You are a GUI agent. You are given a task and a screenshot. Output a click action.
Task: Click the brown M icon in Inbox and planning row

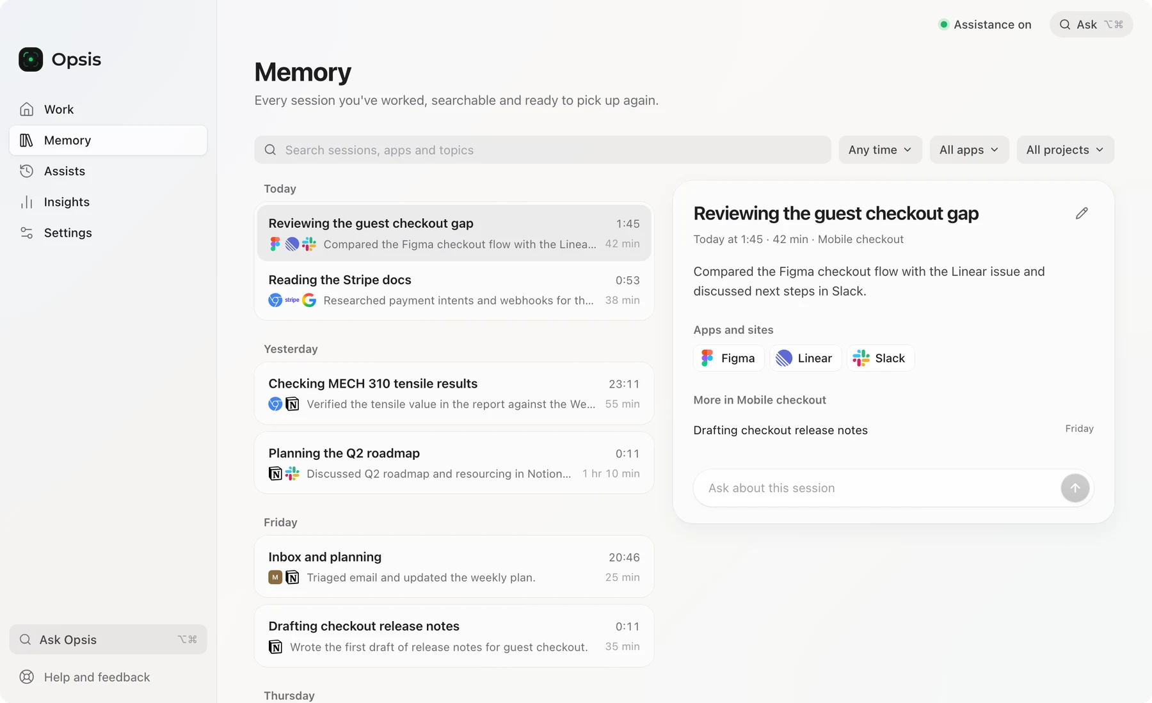coord(275,577)
